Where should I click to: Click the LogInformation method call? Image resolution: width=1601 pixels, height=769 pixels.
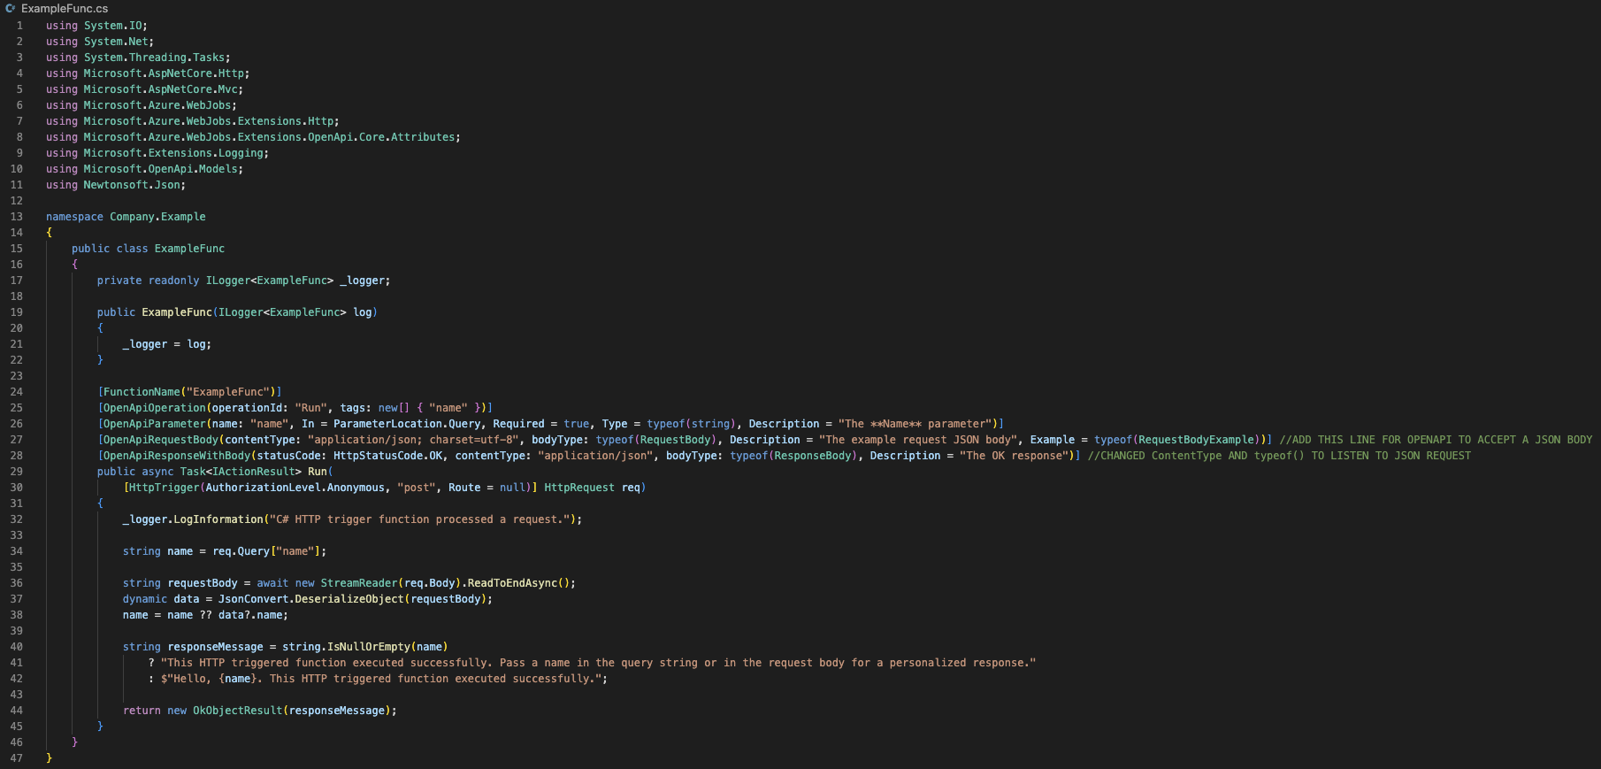218,519
